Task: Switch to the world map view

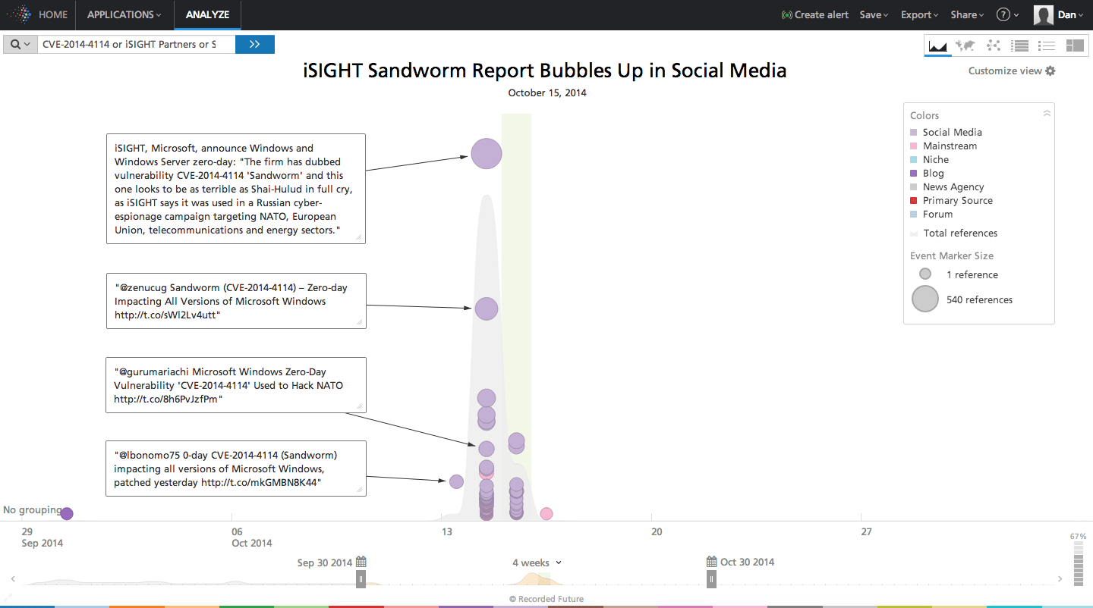Action: tap(965, 45)
